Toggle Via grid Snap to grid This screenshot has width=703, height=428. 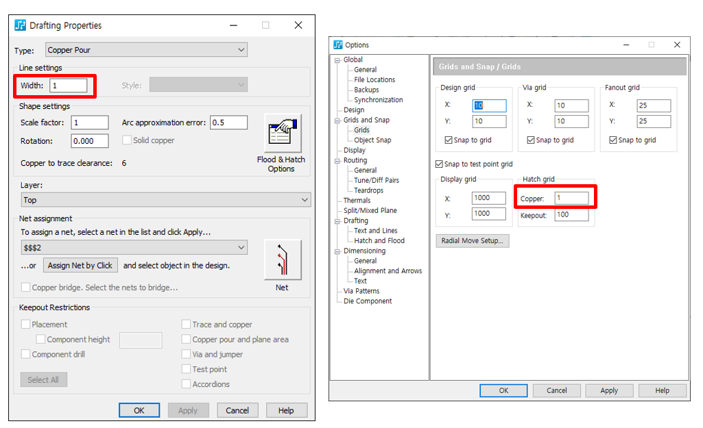coord(531,140)
